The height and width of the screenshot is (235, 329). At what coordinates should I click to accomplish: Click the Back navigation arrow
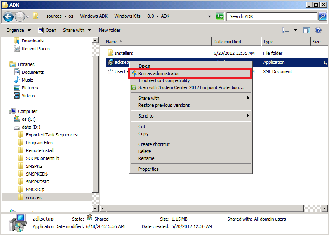pyautogui.click(x=8, y=16)
